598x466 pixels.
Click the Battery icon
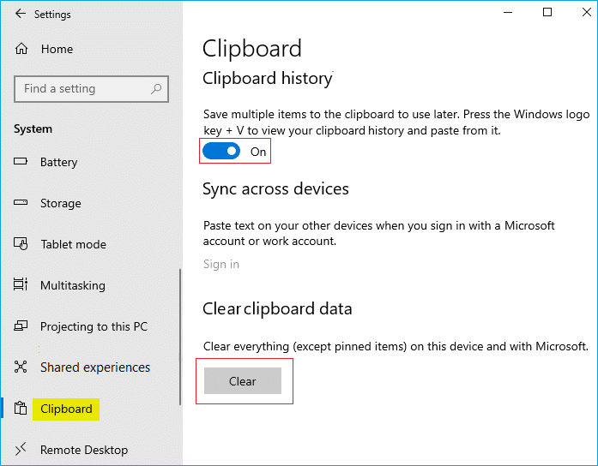coord(22,162)
